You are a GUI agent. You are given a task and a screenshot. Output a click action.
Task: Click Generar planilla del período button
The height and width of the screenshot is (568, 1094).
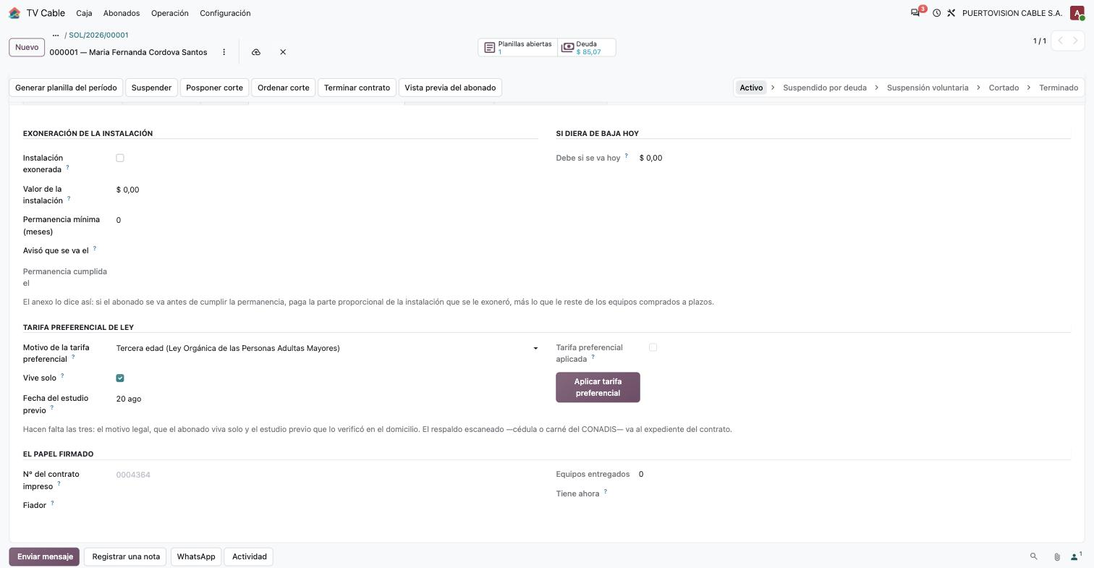click(66, 88)
